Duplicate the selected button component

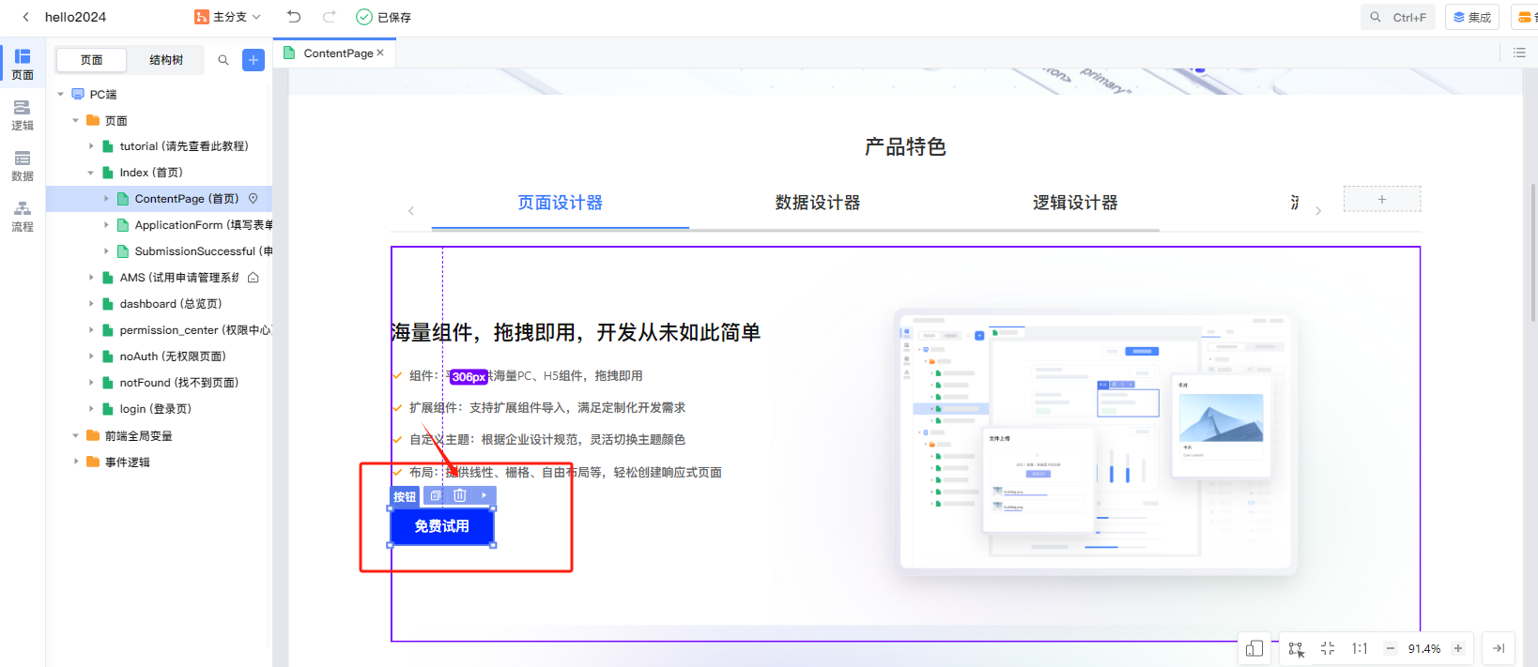pos(436,495)
